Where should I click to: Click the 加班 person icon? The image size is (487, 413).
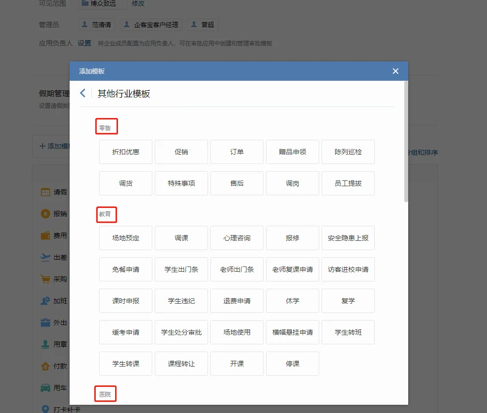pyautogui.click(x=45, y=301)
